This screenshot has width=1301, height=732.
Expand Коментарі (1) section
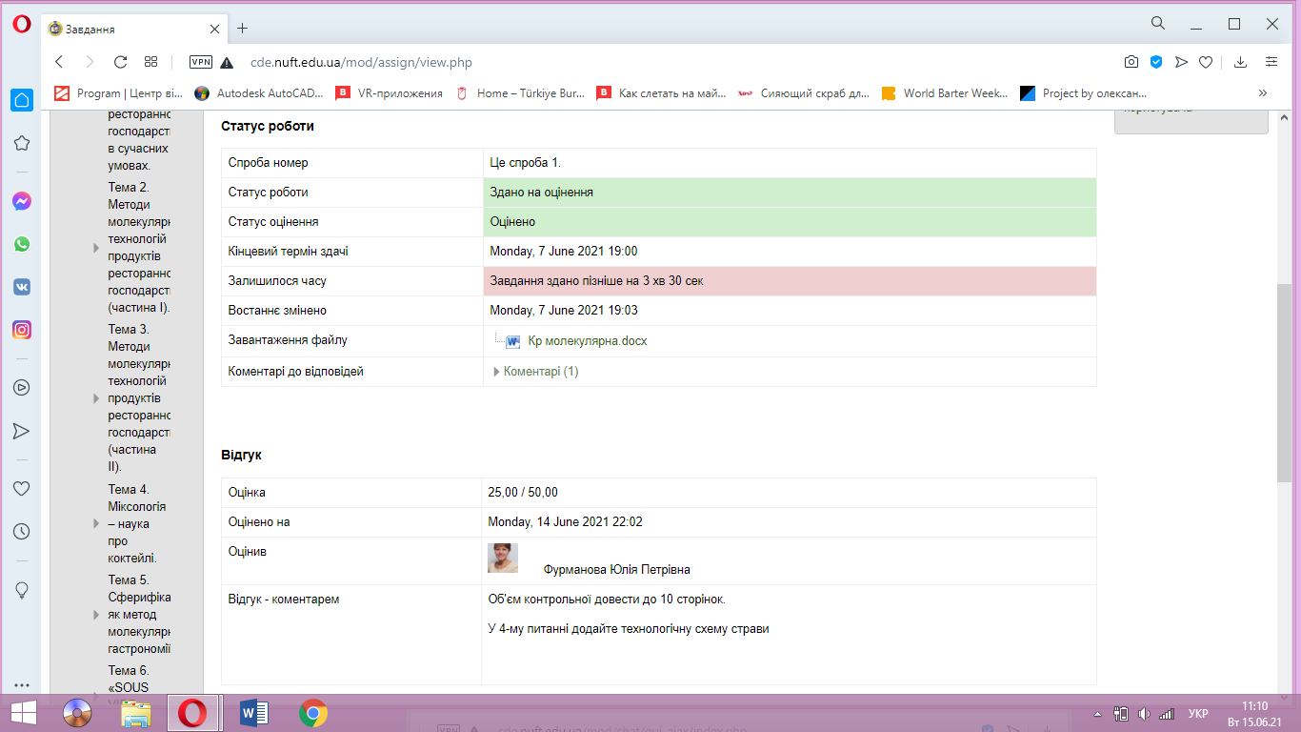click(535, 372)
